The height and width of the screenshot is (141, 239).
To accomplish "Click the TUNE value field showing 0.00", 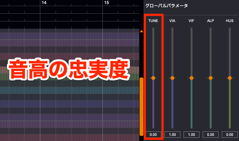I will 153,135.
